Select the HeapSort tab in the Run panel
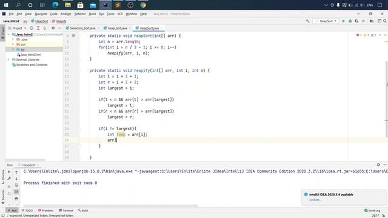388x218 pixels. pyautogui.click(x=28, y=165)
